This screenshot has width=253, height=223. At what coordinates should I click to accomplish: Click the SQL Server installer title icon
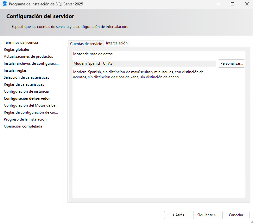[x=5, y=4]
